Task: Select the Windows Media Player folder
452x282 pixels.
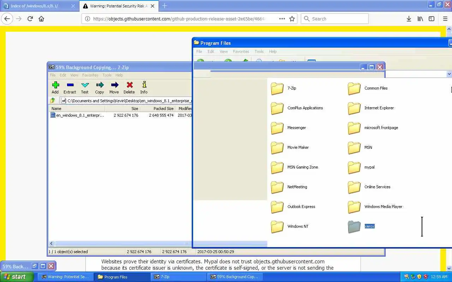Action: (375, 207)
